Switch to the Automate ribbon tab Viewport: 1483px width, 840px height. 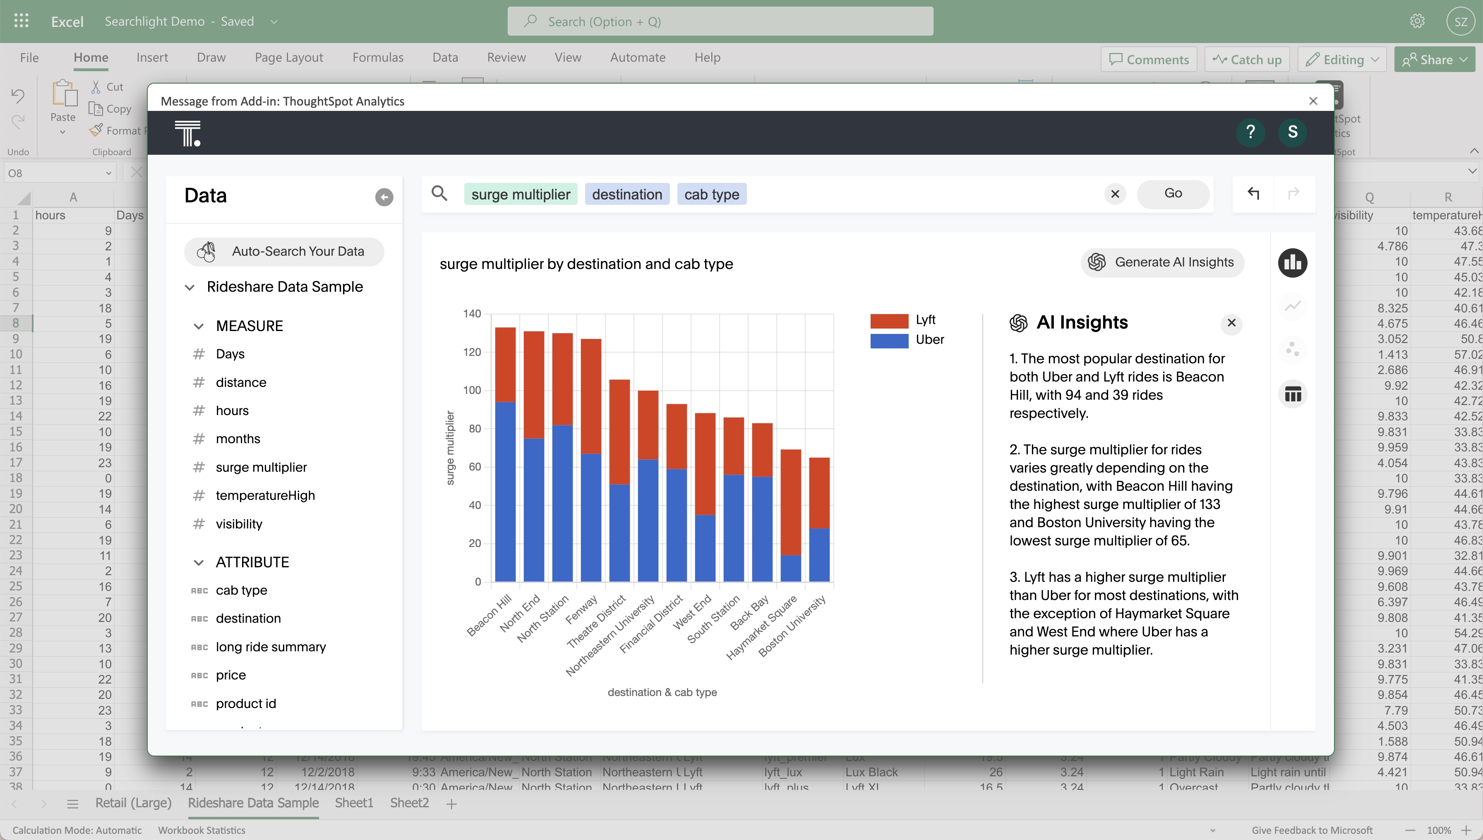(x=638, y=57)
